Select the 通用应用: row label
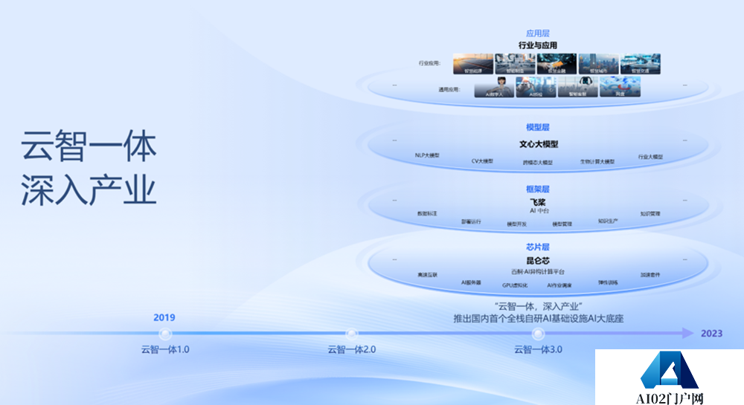This screenshot has width=744, height=405. click(x=449, y=89)
